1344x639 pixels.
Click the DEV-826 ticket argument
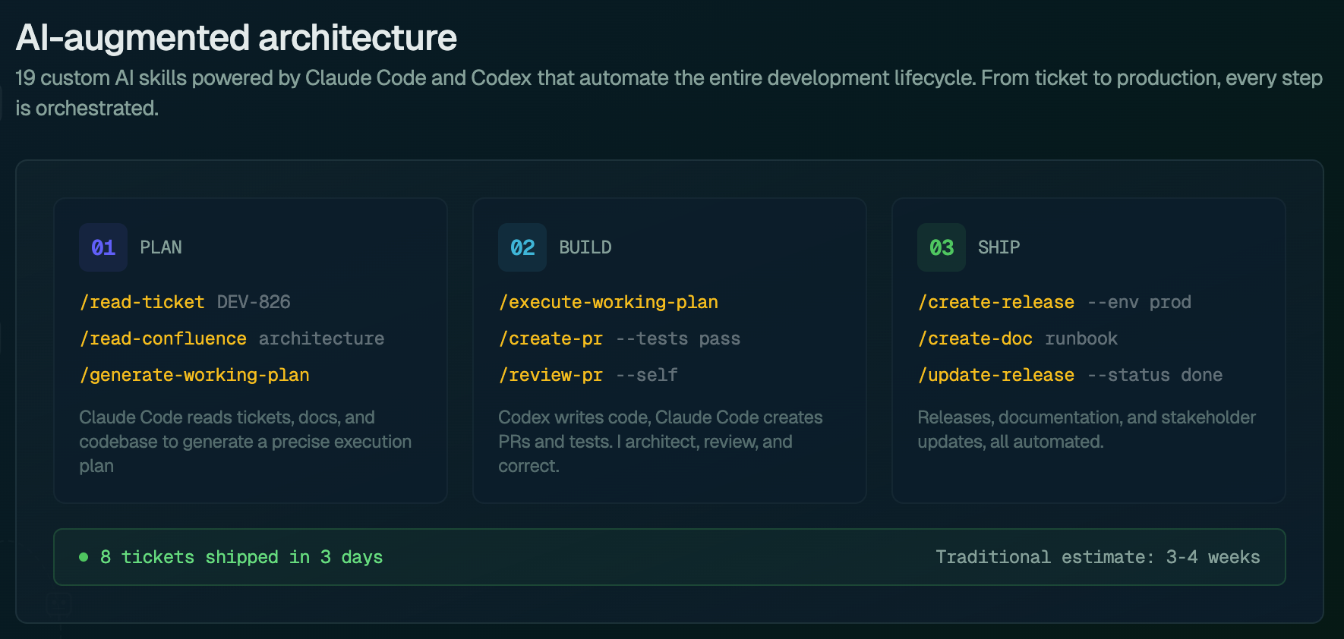click(x=254, y=302)
